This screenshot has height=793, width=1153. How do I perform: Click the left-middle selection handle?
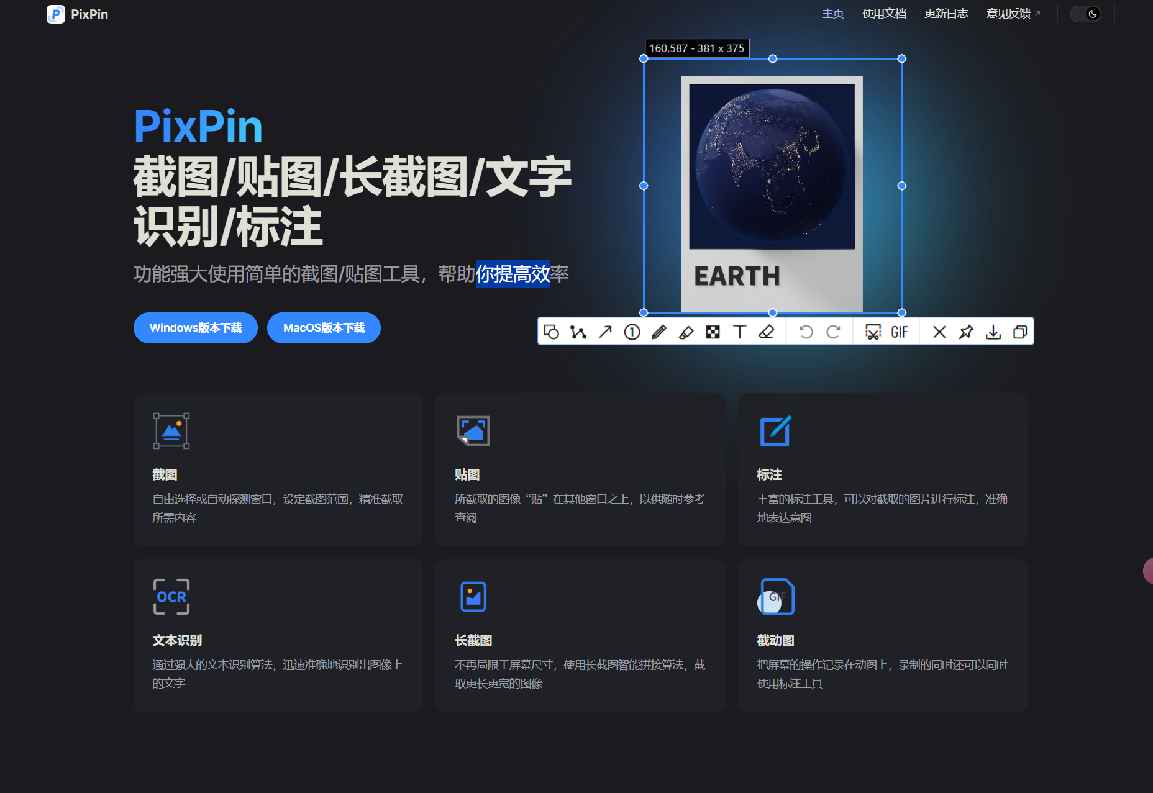click(644, 186)
